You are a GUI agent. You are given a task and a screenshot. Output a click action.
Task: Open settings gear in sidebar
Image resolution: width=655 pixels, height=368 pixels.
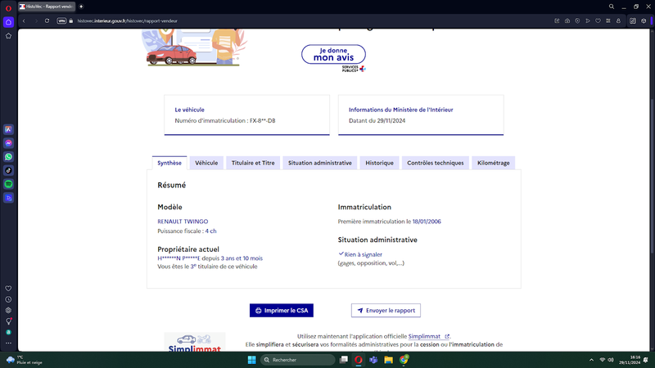pos(8,311)
